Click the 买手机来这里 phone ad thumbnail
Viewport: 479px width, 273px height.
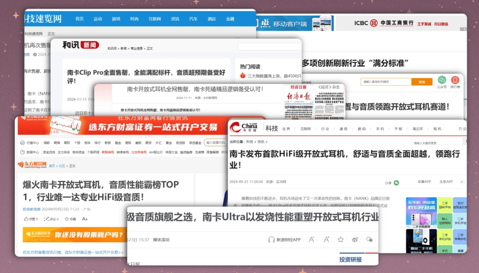[421, 212]
